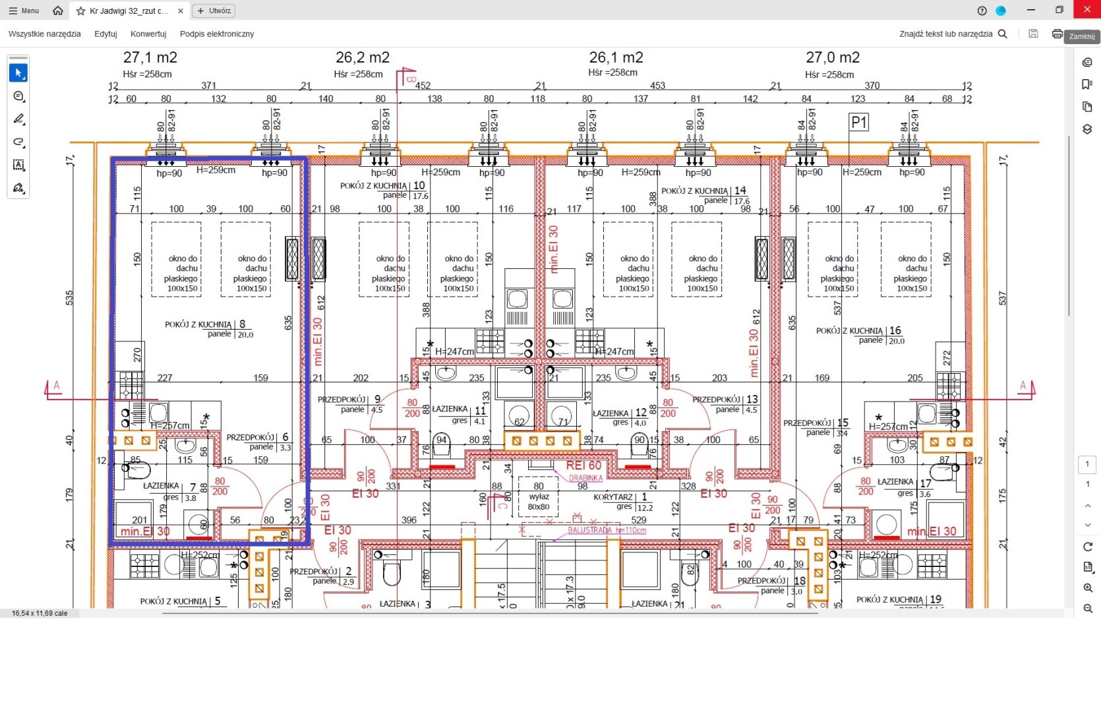Viewport: 1101px width, 712px height.
Task: Click the Podpis elektroniczny link
Action: coord(217,34)
